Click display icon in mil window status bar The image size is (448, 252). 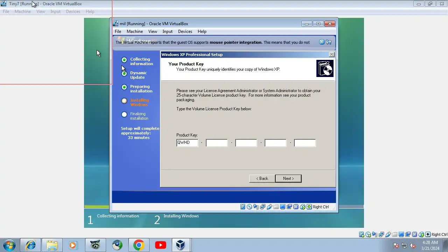(282, 207)
